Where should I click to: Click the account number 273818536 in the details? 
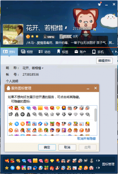coord(31,75)
